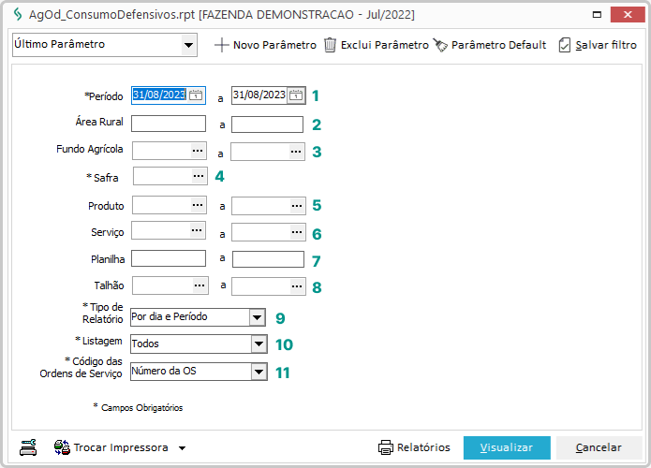
Task: Open lookup for Talhão start field
Action: coord(200,285)
